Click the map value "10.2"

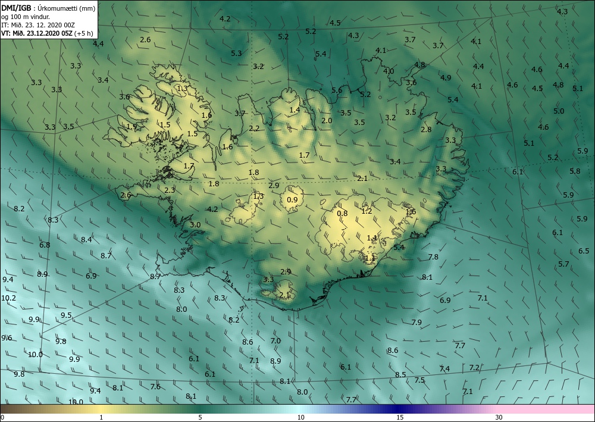[x=9, y=298]
